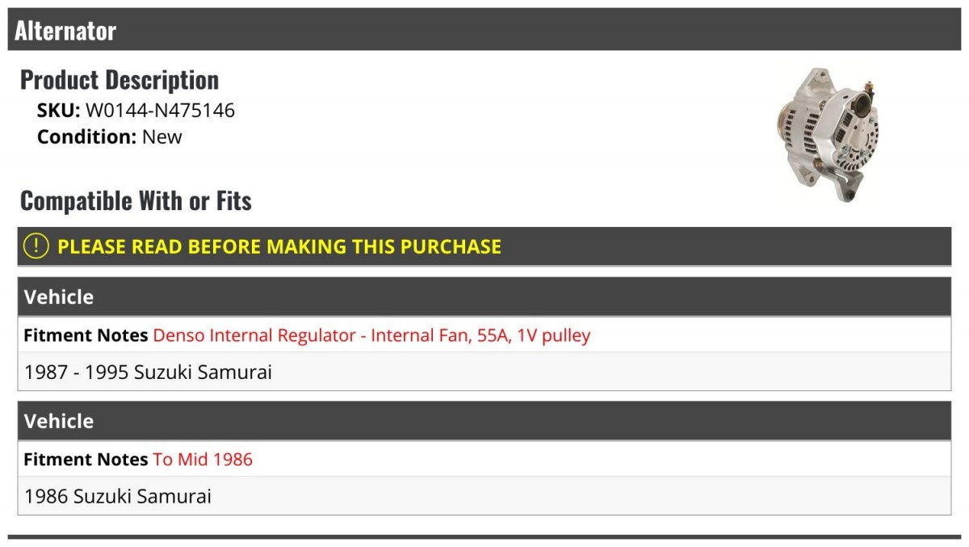Select the SKU W0144-N475146 text
Viewport: 969px width, 547px height.
point(136,110)
